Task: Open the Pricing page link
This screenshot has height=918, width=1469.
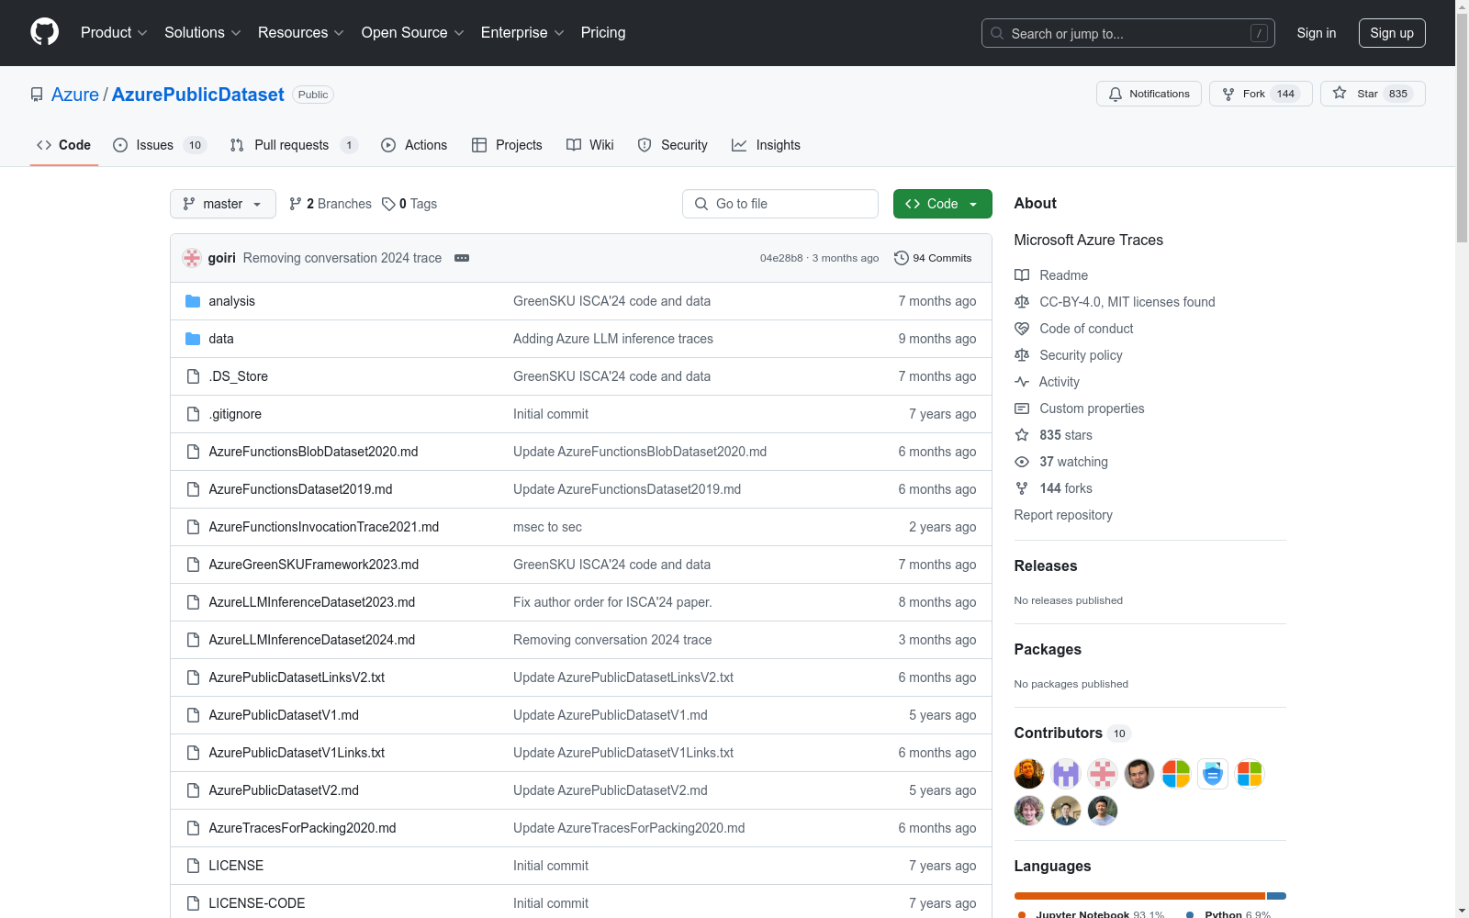Action: tap(603, 33)
